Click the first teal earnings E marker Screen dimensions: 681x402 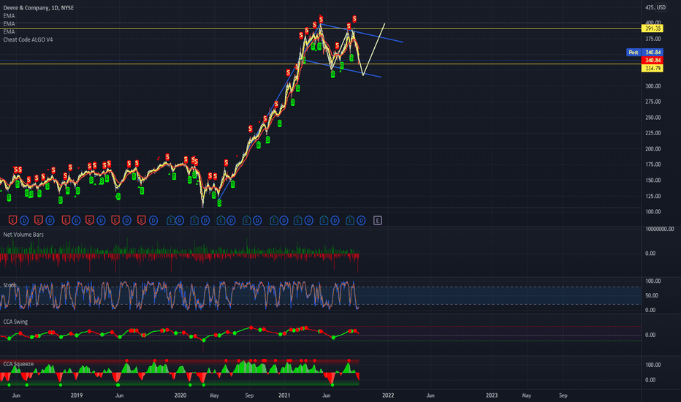(x=171, y=221)
